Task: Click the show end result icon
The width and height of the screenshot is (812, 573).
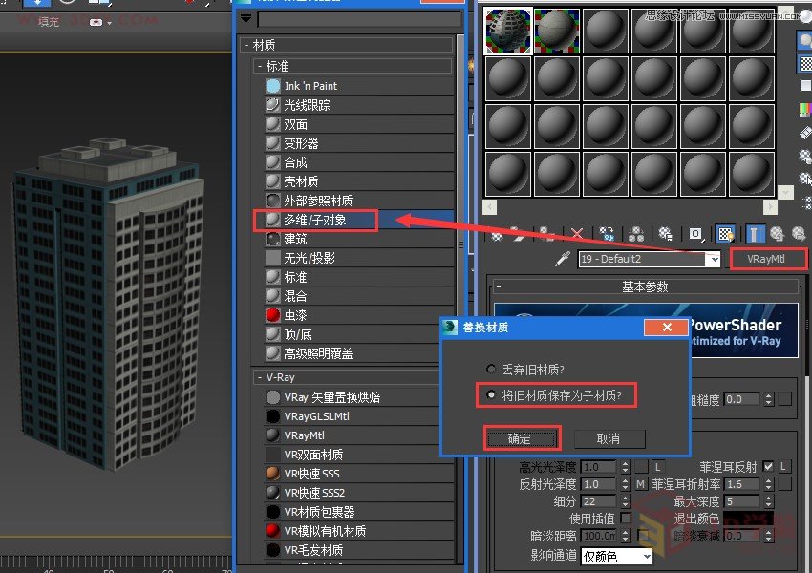Action: pyautogui.click(x=755, y=233)
